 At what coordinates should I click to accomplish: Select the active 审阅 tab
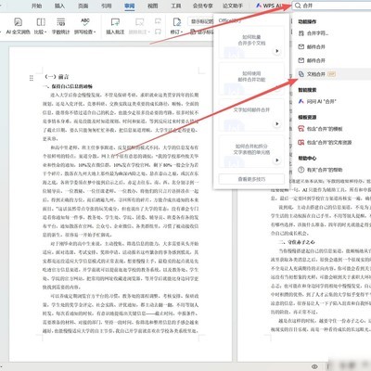(129, 6)
